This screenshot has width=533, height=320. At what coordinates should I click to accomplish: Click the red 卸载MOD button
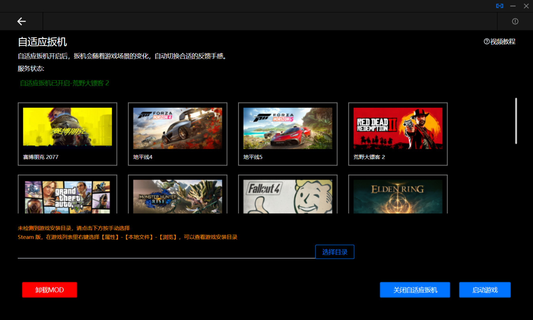(x=50, y=290)
